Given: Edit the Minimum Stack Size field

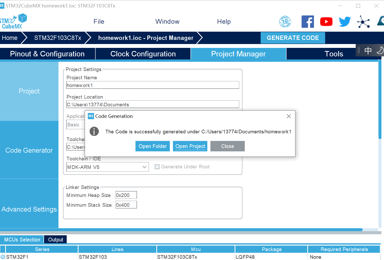Looking at the screenshot, I should click(x=126, y=205).
